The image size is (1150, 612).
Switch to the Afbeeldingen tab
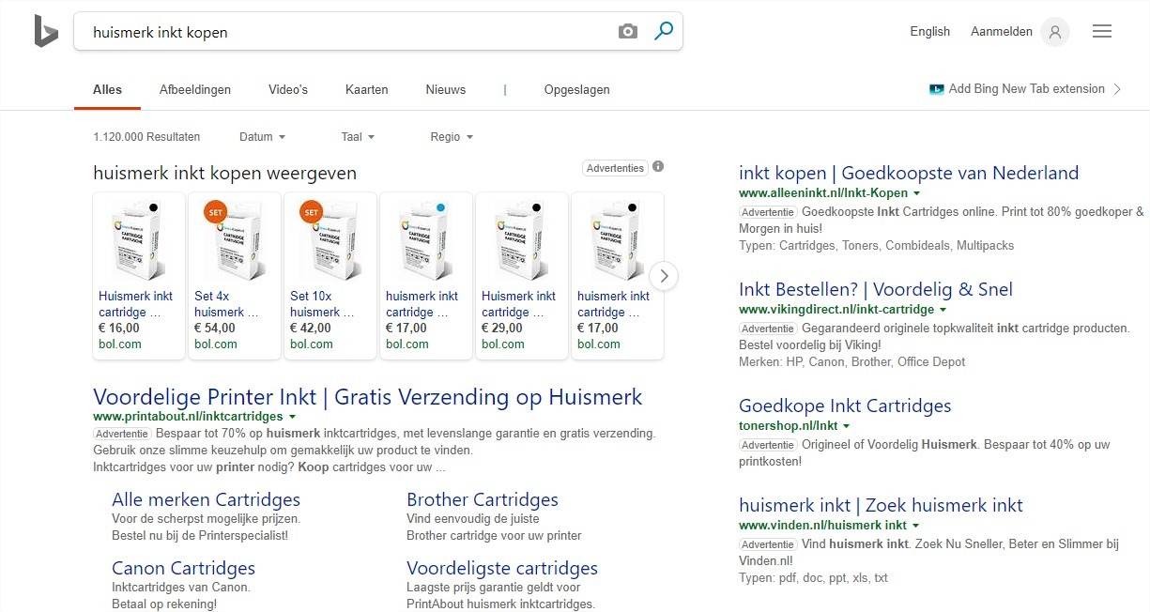pyautogui.click(x=195, y=89)
